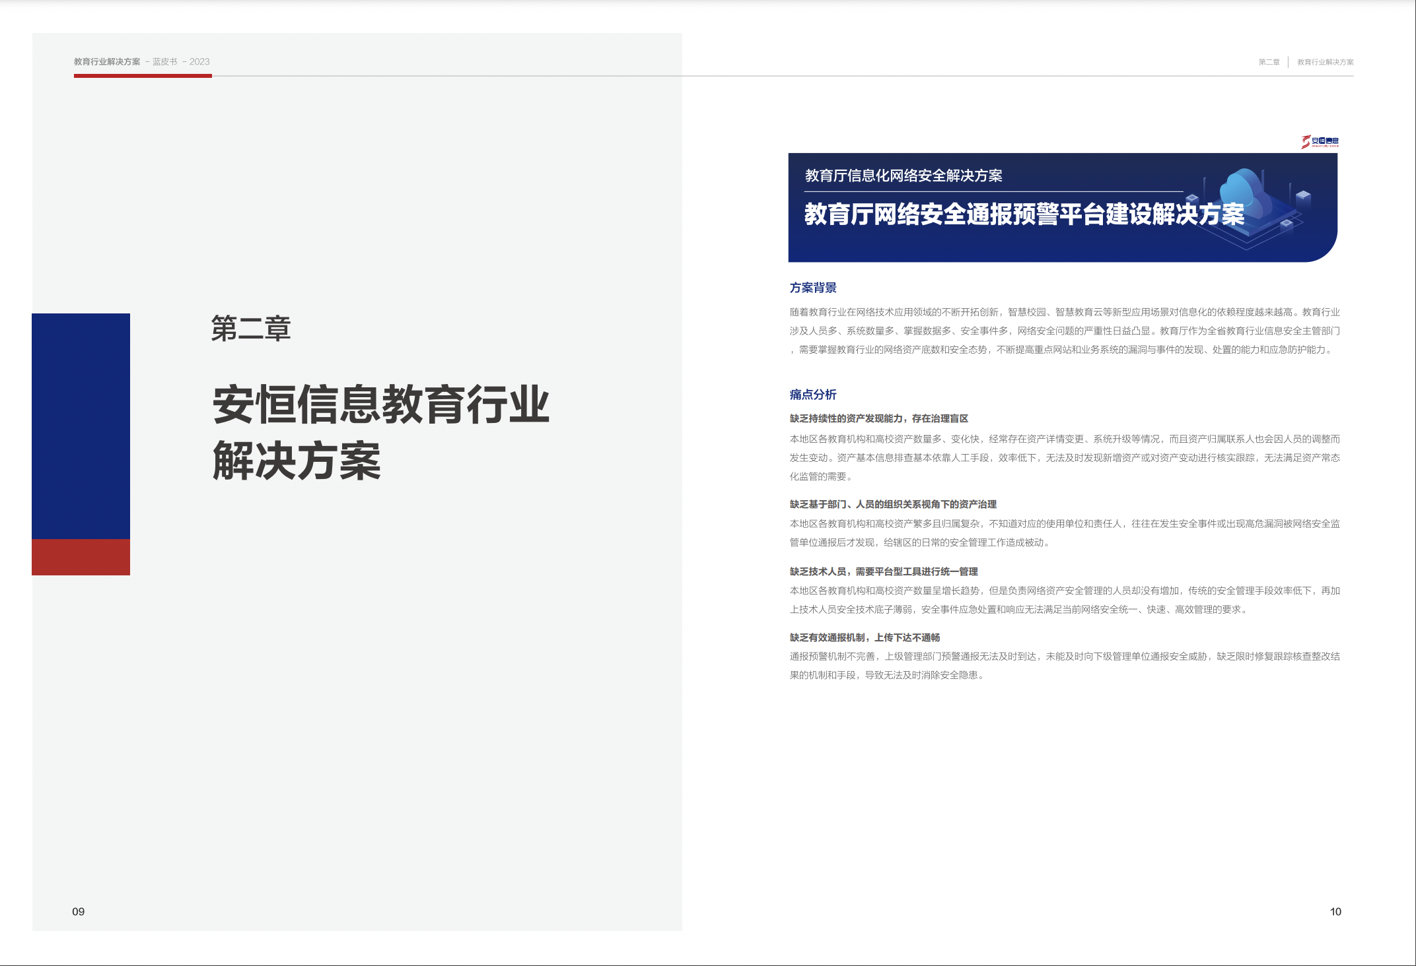Click the red underline bar in the page header

(x=142, y=75)
